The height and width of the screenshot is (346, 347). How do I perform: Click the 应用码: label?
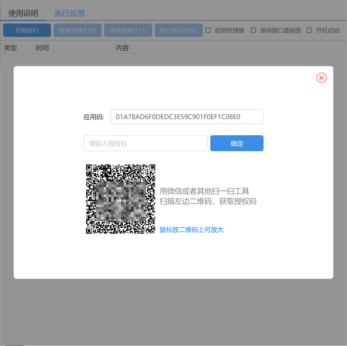(x=94, y=117)
